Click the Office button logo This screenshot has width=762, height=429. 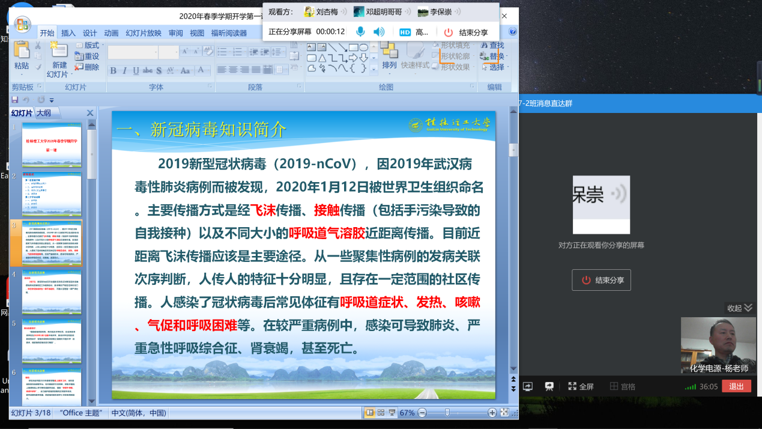point(22,25)
